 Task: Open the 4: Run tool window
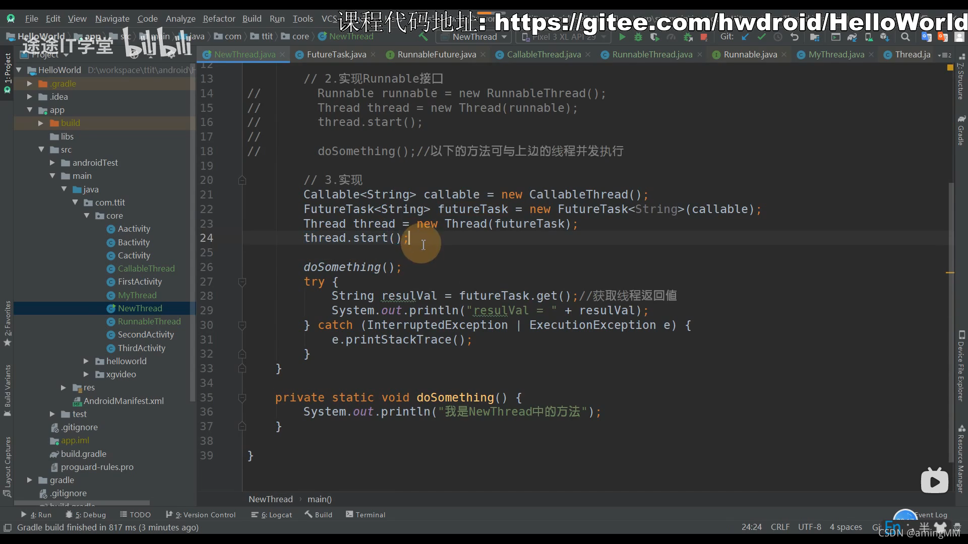pos(36,515)
